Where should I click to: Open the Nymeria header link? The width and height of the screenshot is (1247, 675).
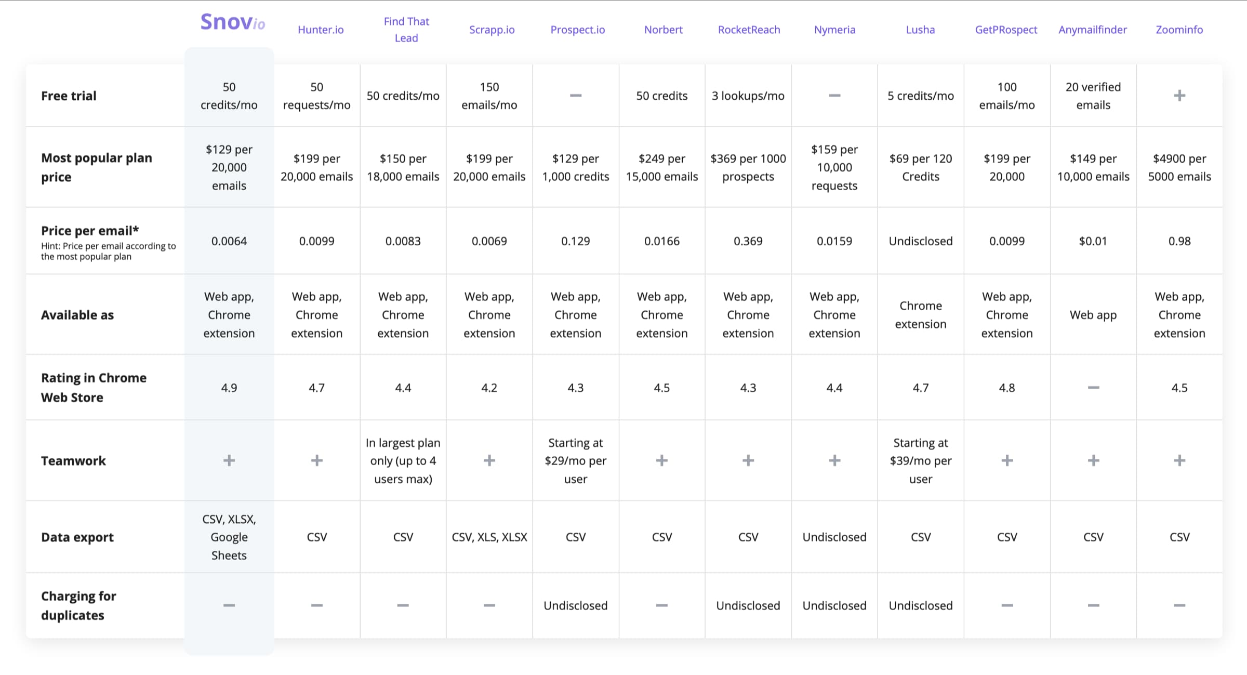834,30
